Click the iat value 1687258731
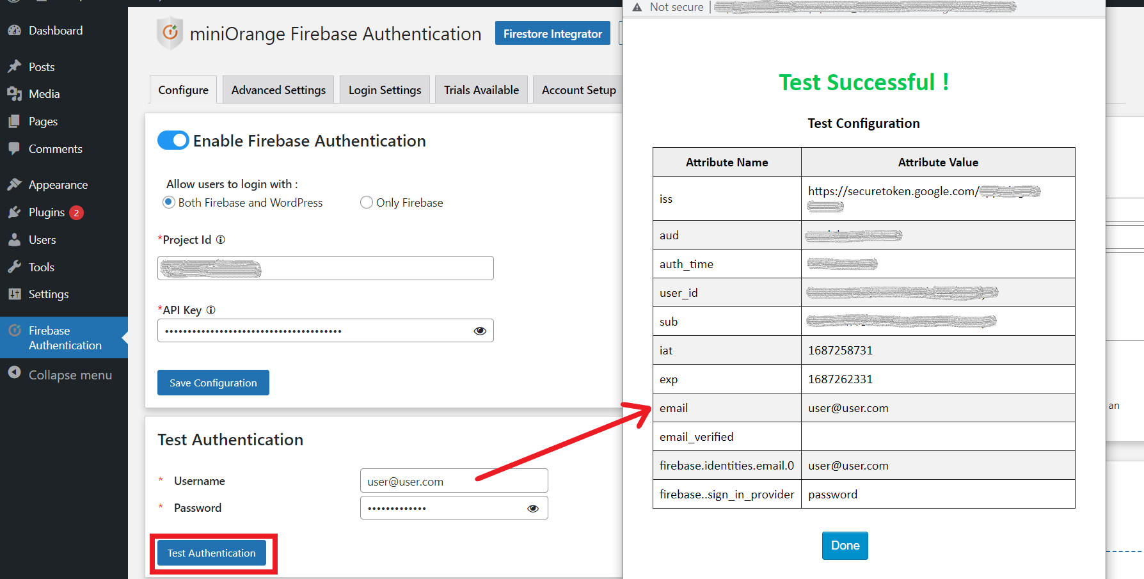Screen dimensions: 1144x579 click(840, 351)
